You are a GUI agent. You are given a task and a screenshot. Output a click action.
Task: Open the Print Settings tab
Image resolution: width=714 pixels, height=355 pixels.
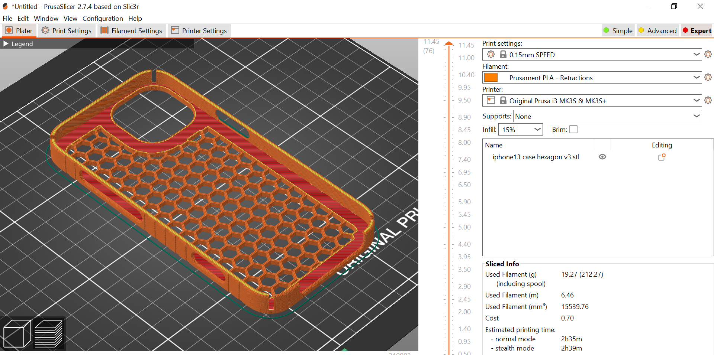pyautogui.click(x=67, y=31)
